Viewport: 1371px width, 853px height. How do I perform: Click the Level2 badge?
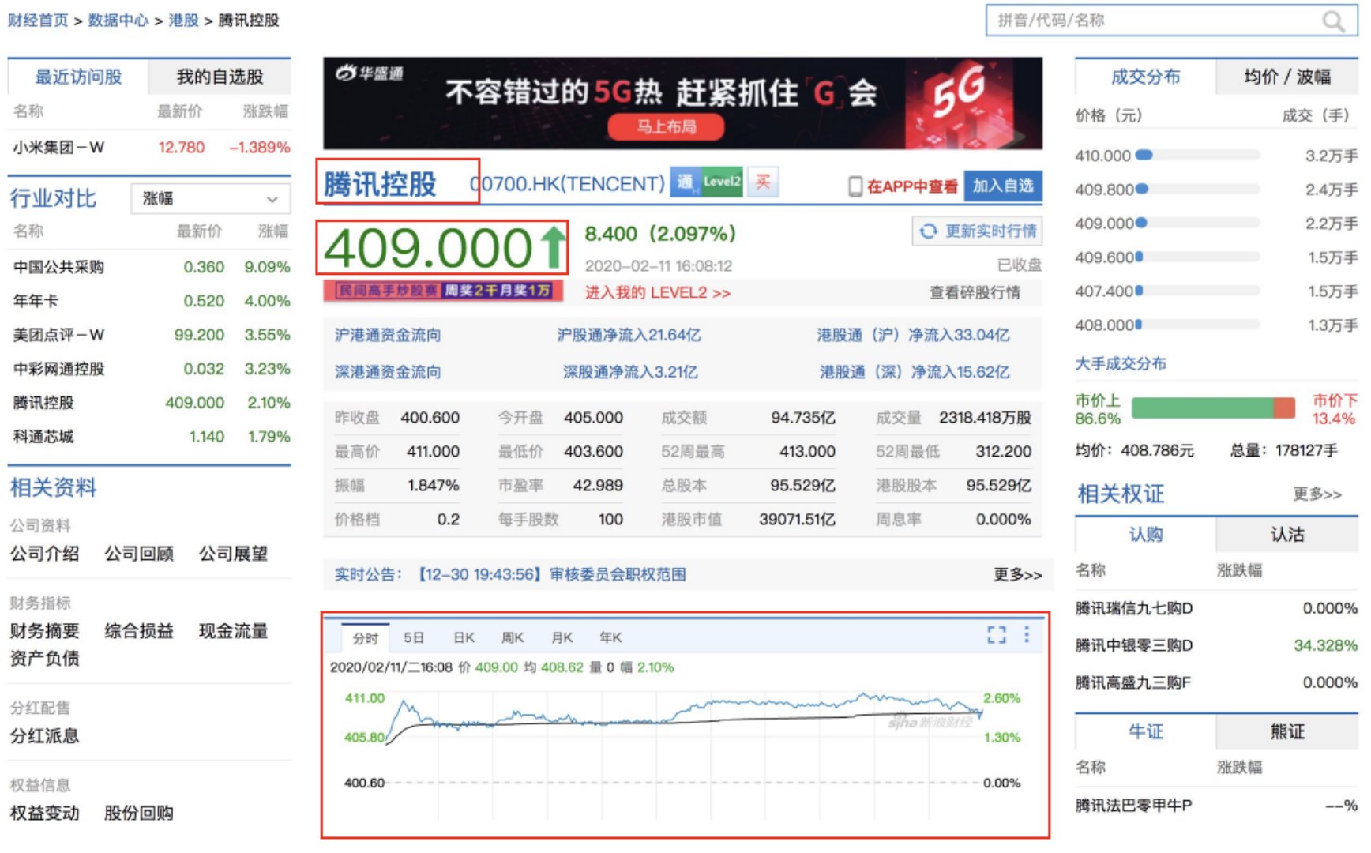tap(721, 182)
